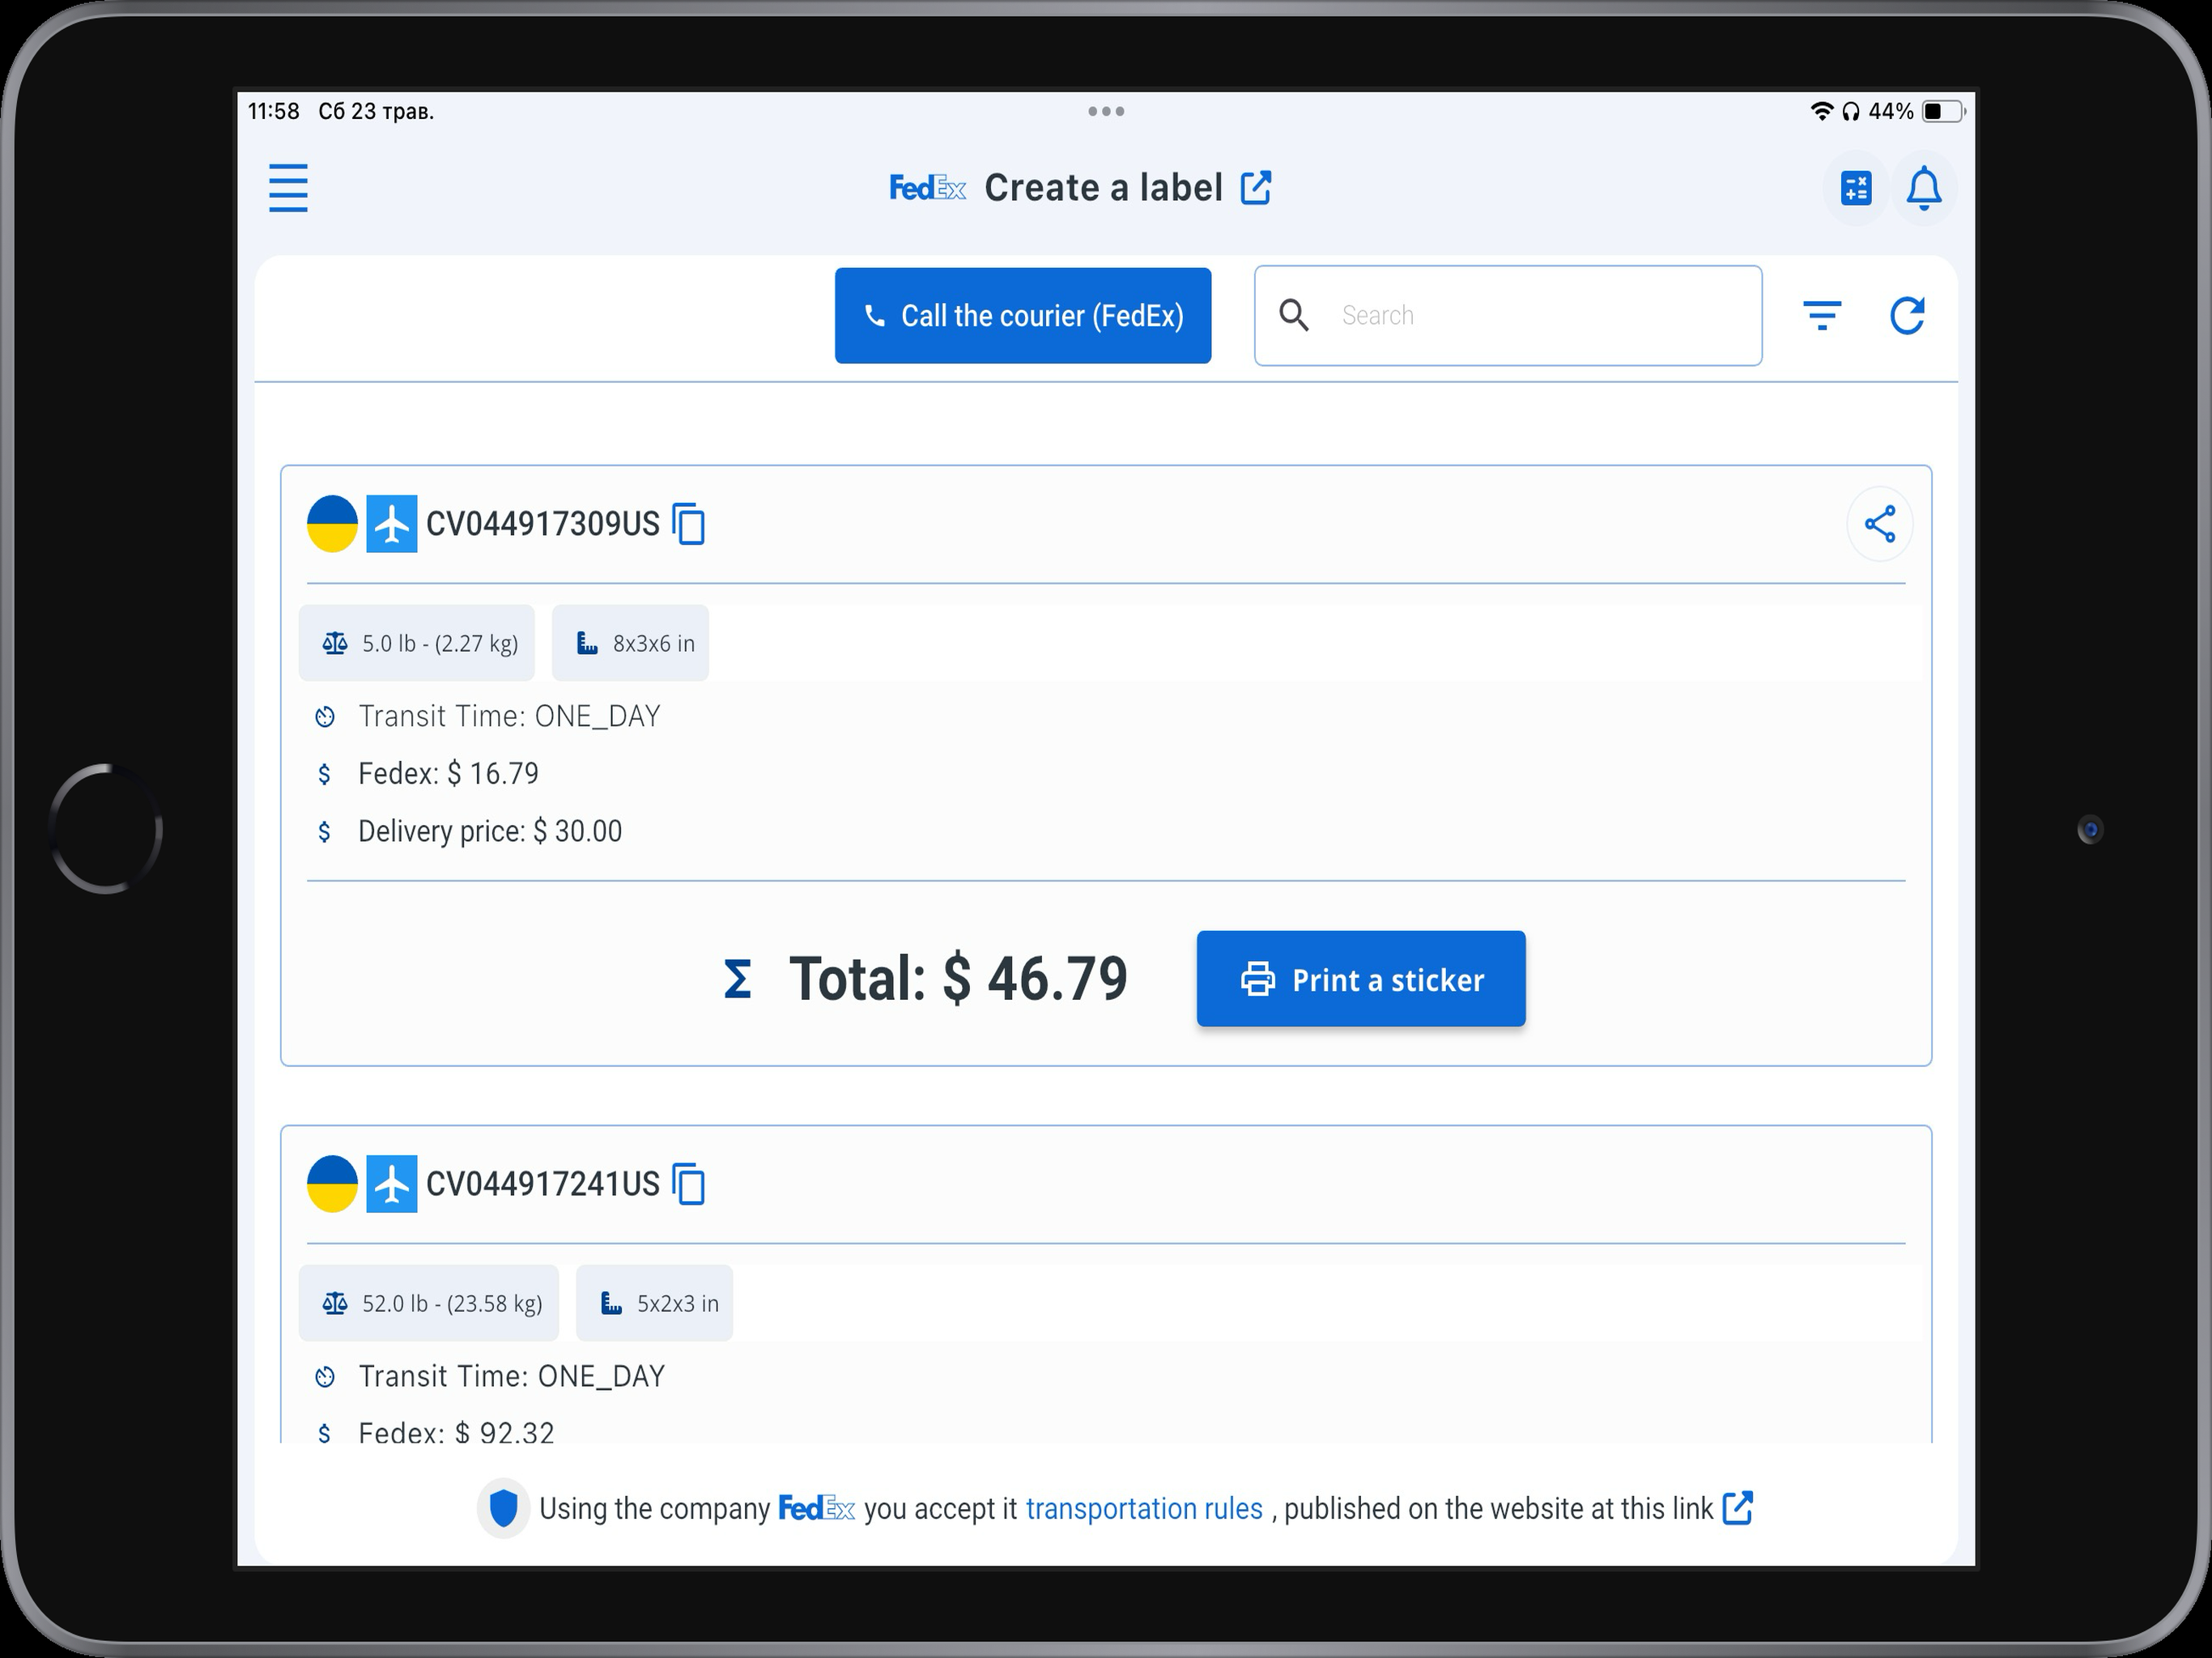Tap the Wi-Fi status icon

[1822, 111]
